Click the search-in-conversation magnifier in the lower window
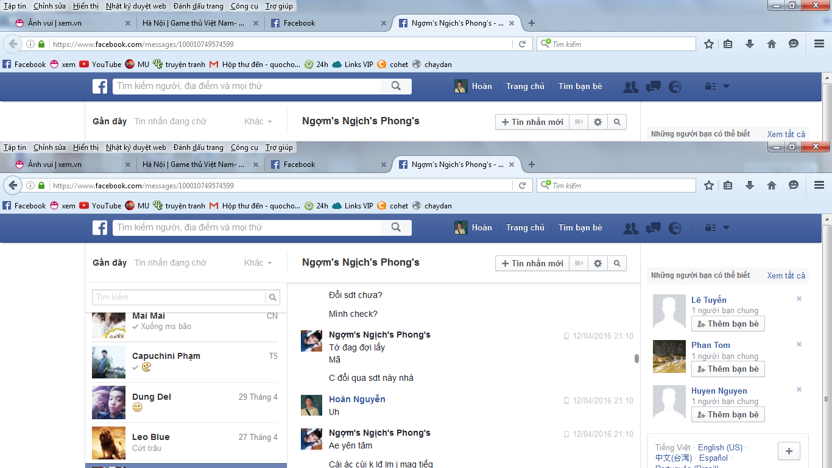The height and width of the screenshot is (468, 832). pos(617,263)
